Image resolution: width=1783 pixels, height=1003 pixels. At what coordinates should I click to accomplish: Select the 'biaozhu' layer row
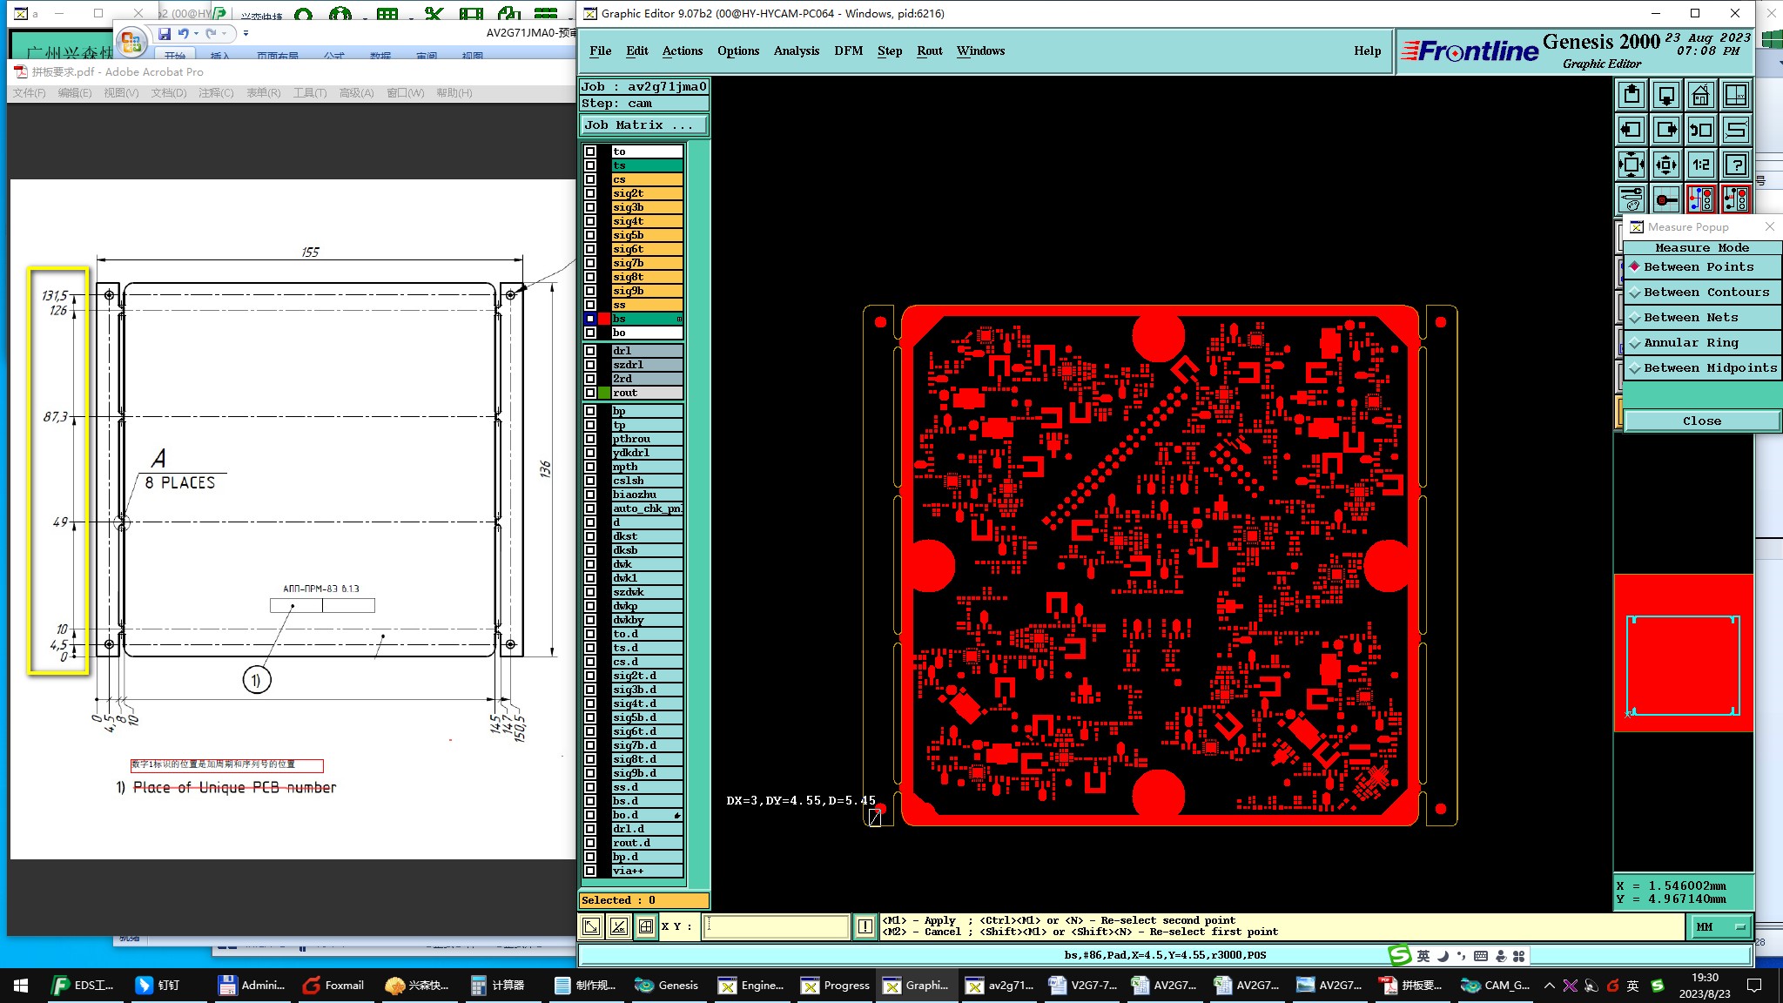pyautogui.click(x=647, y=495)
